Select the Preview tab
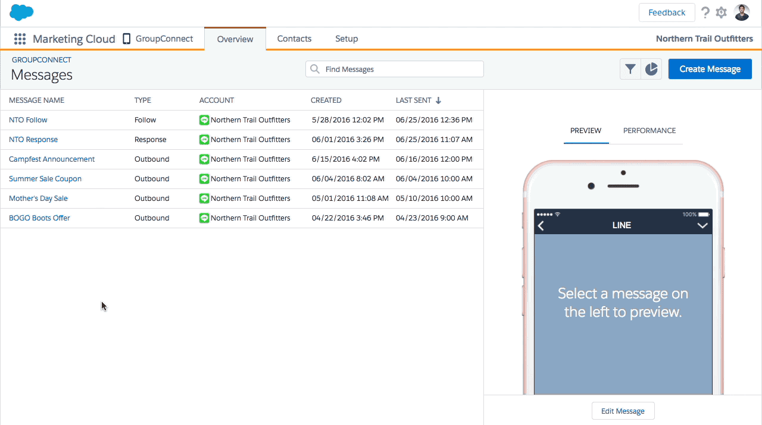This screenshot has height=425, width=762. click(586, 131)
